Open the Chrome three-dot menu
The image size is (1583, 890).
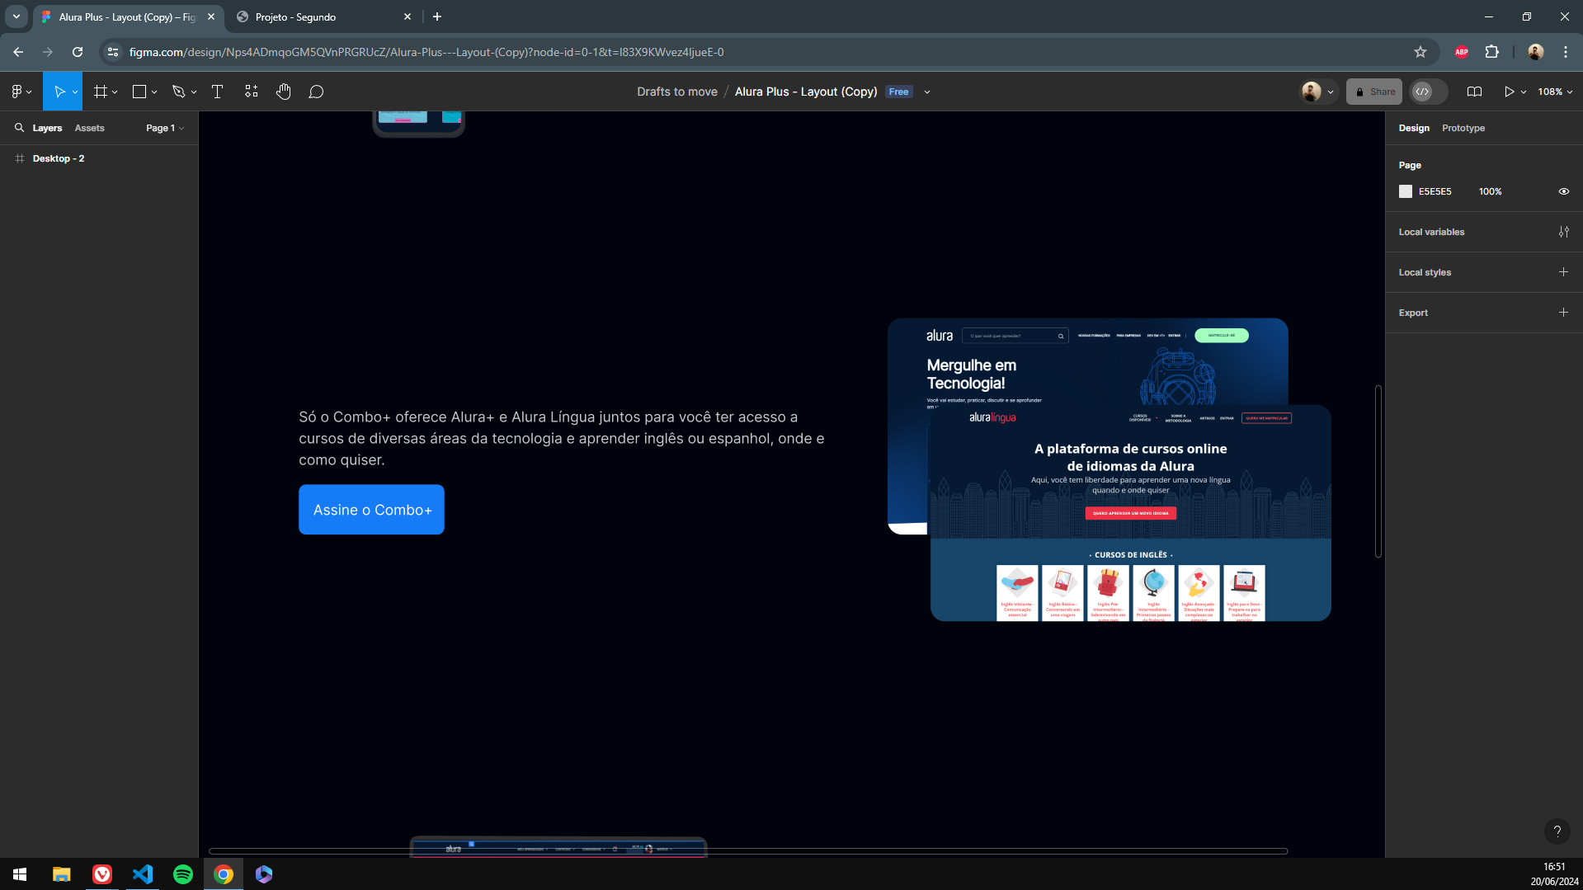(x=1566, y=52)
